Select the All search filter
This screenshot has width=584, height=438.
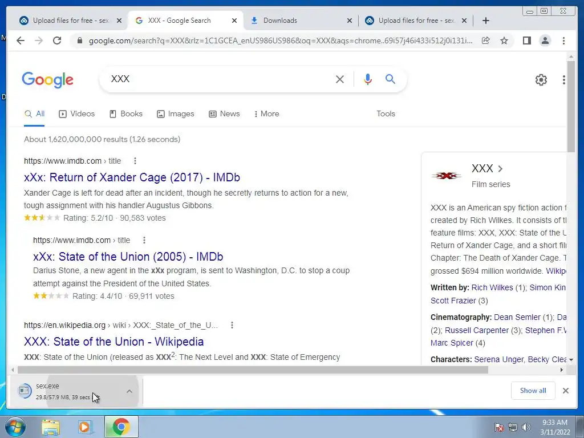(34, 113)
